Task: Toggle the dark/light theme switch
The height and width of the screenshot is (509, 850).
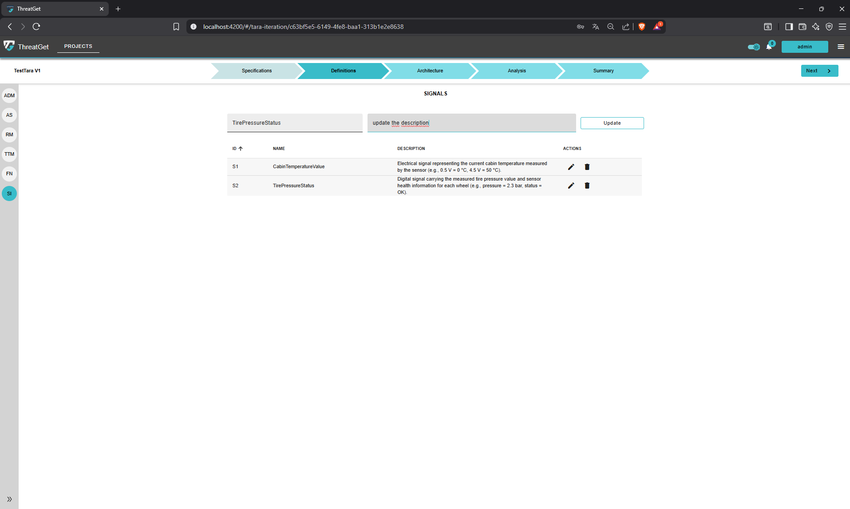Action: pos(753,47)
